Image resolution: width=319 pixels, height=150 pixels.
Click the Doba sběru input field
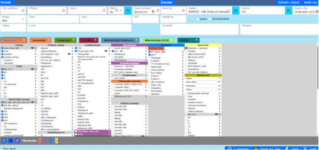[207, 82]
